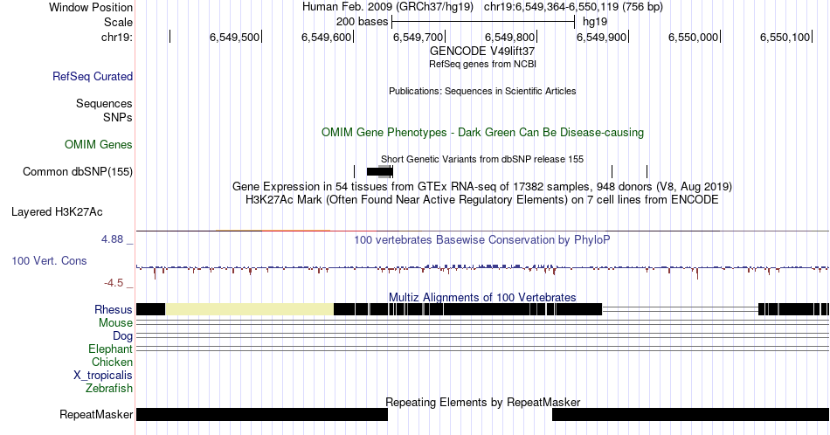Screen dimensions: 830x435
Task: Open Short Genetic Variants from dbSNP title
Action: click(482, 159)
